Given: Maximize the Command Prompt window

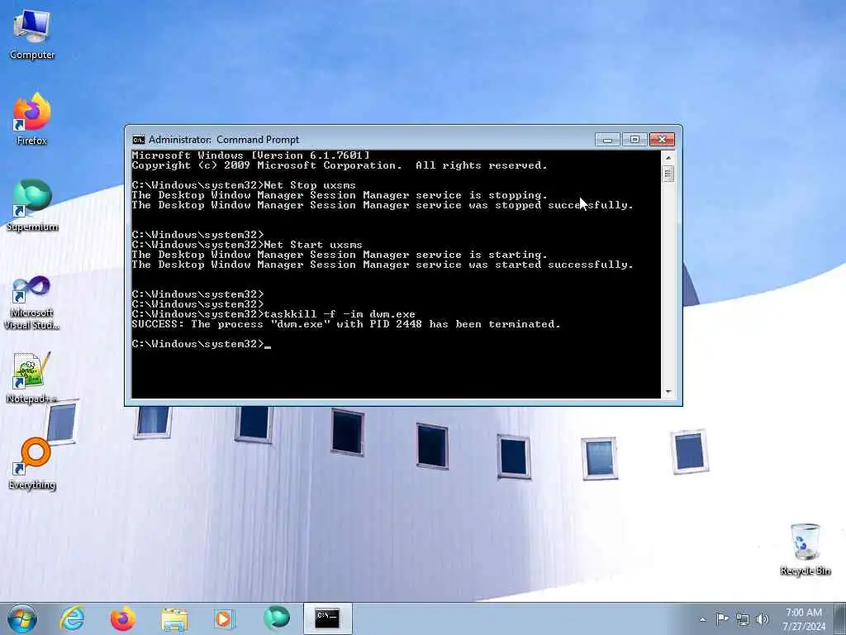Looking at the screenshot, I should pyautogui.click(x=634, y=140).
